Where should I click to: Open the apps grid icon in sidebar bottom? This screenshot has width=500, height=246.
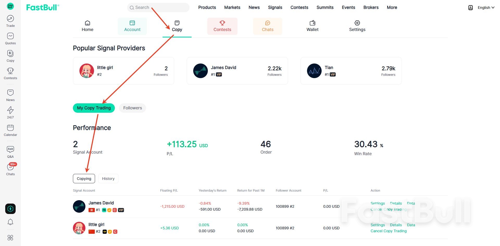(x=10, y=238)
